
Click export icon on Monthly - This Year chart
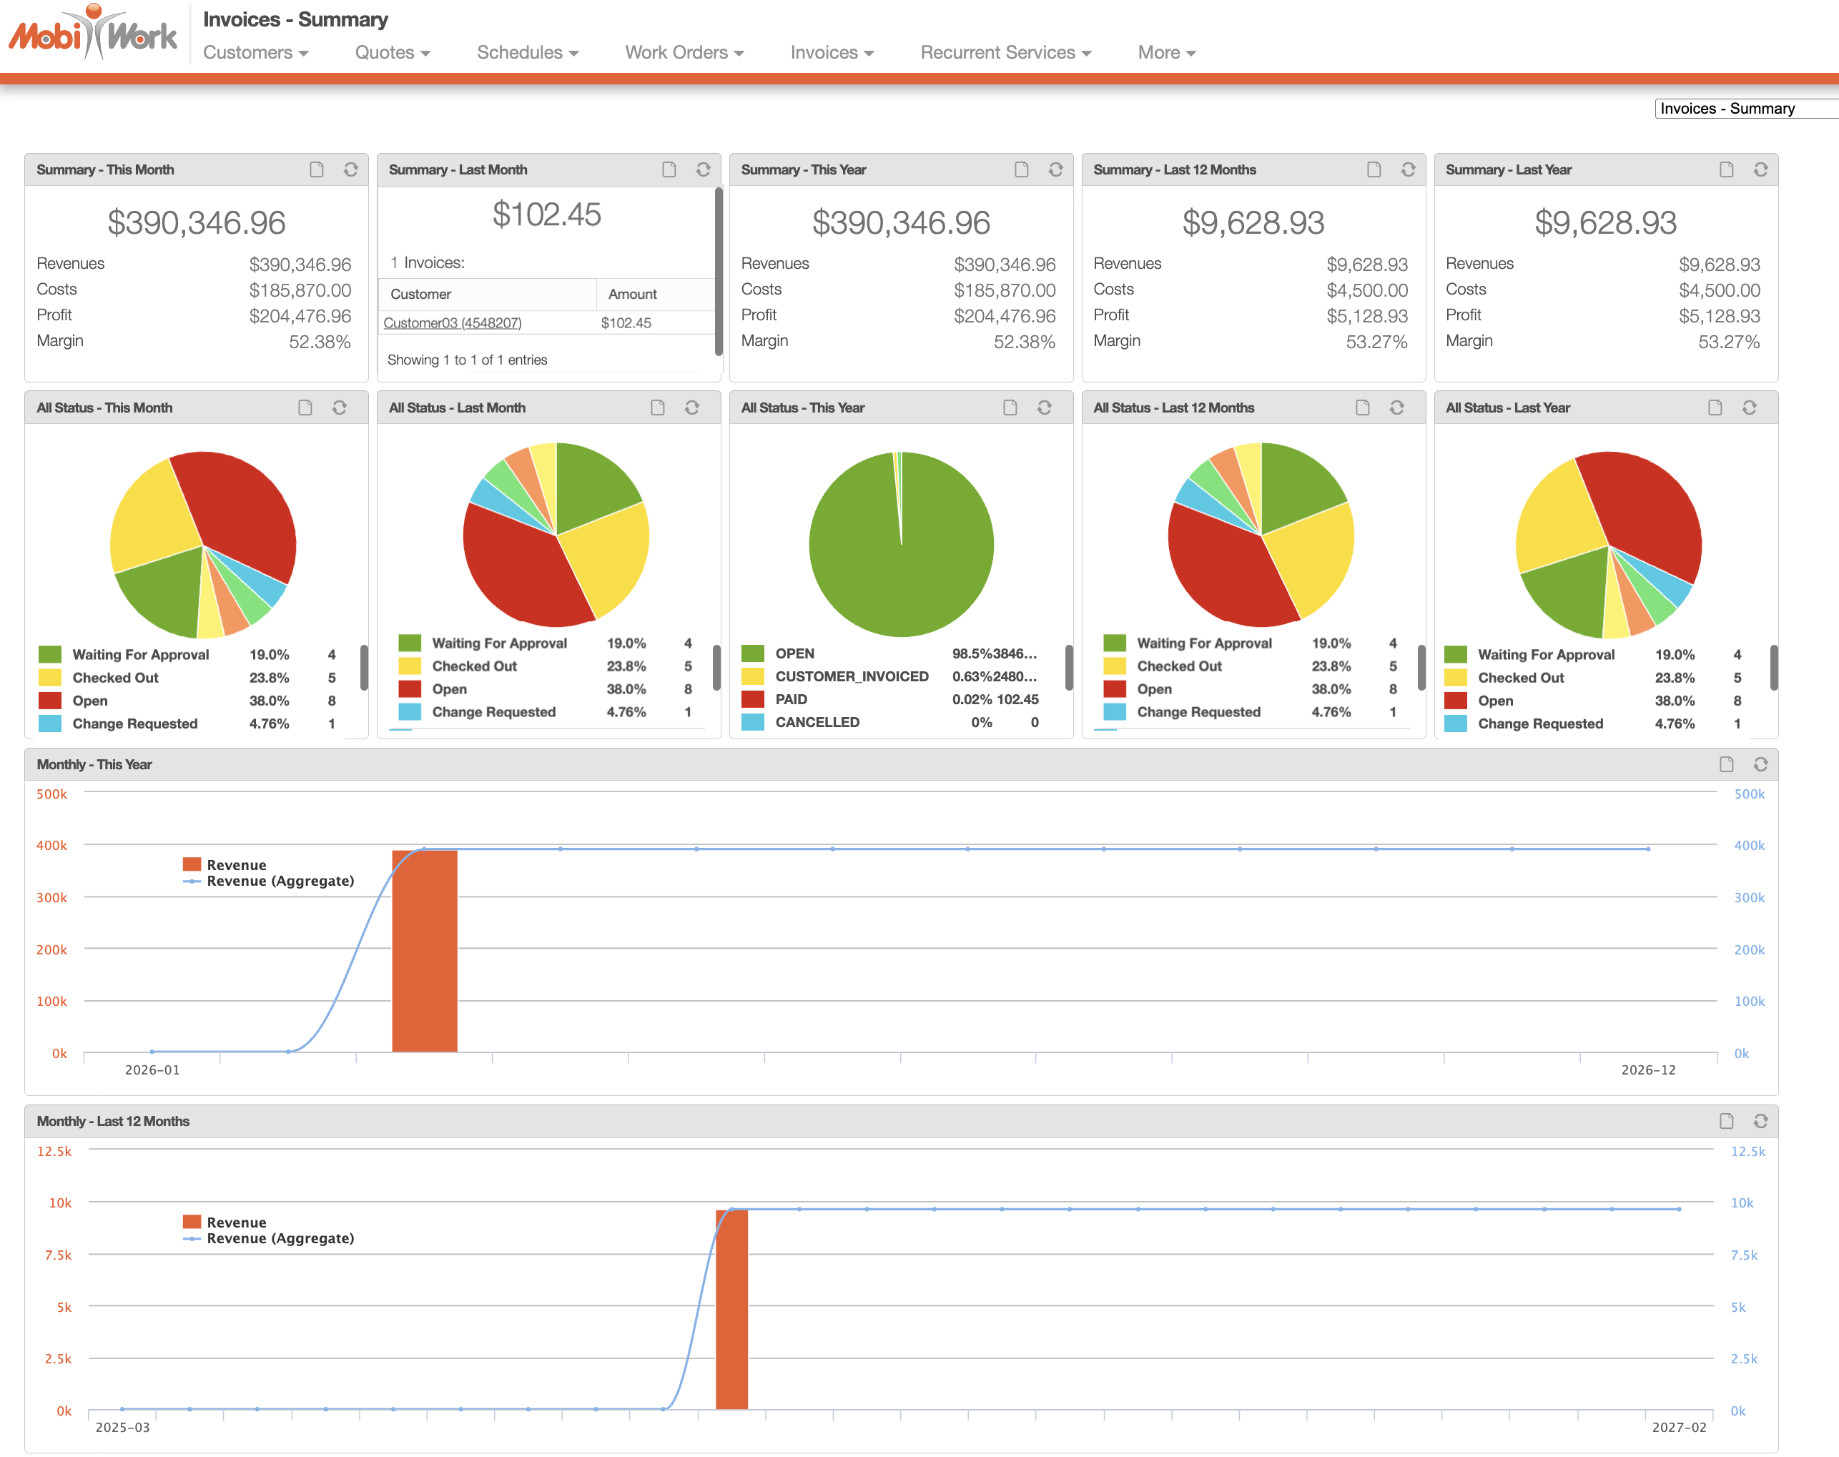tap(1725, 764)
